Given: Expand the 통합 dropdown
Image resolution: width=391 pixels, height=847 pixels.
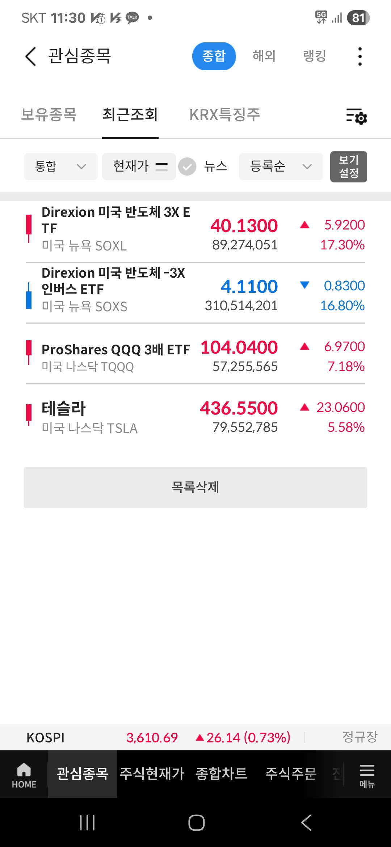Looking at the screenshot, I should click(60, 167).
